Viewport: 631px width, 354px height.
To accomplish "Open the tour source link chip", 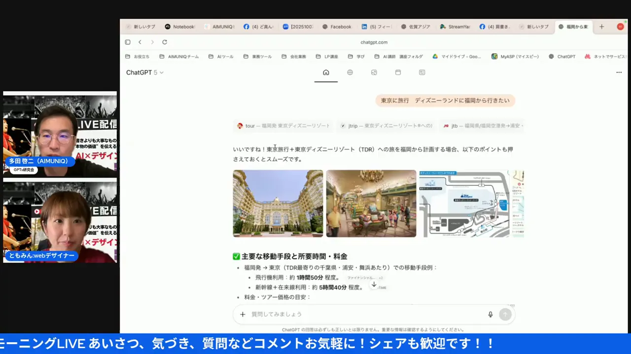I will click(x=283, y=126).
